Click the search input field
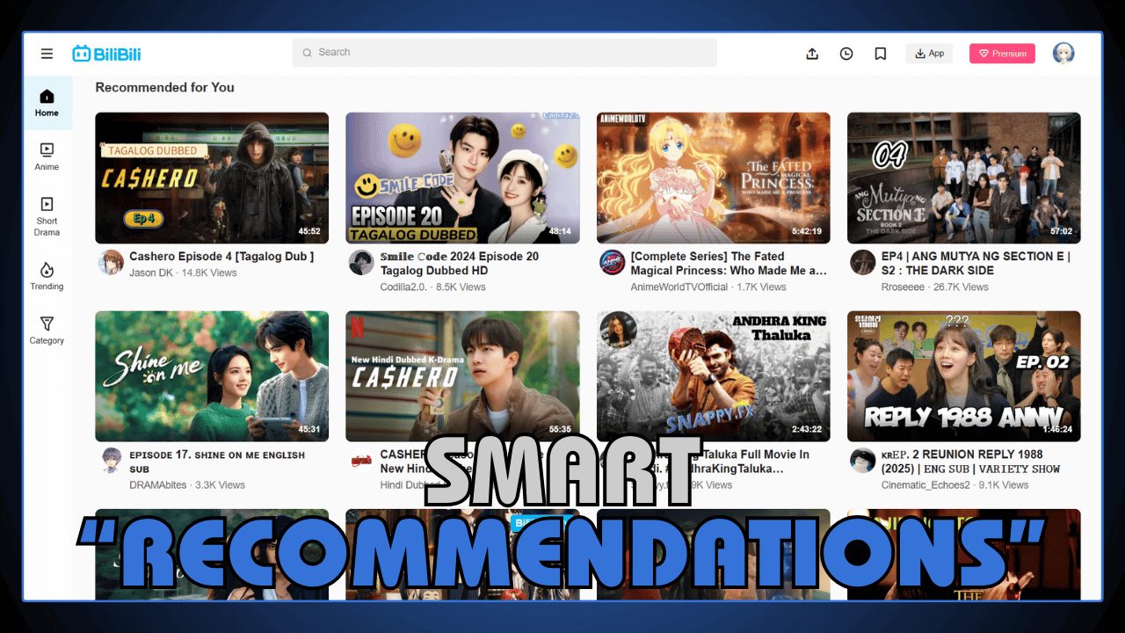1125x633 pixels. pos(504,53)
